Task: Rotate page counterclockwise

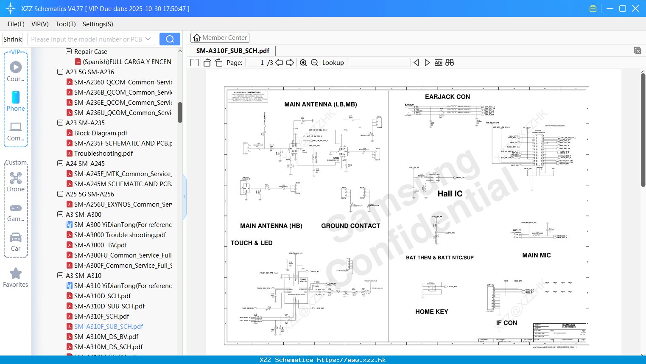Action: tap(207, 62)
